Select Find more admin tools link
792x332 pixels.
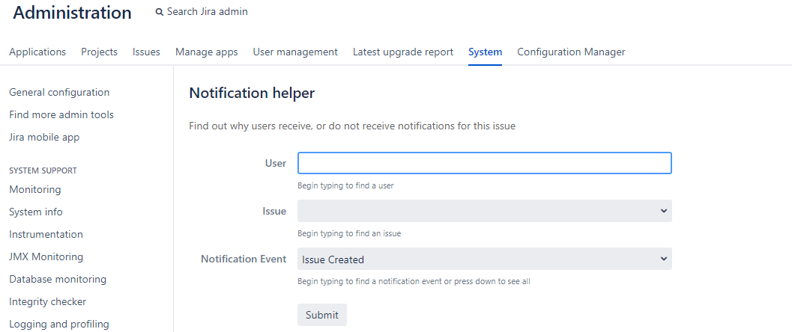point(61,115)
